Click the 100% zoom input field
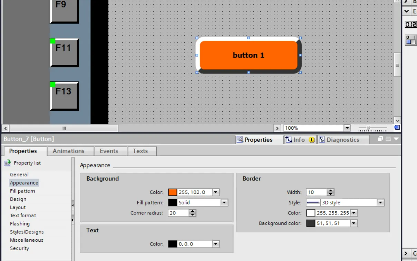This screenshot has height=261, width=417. pos(314,128)
